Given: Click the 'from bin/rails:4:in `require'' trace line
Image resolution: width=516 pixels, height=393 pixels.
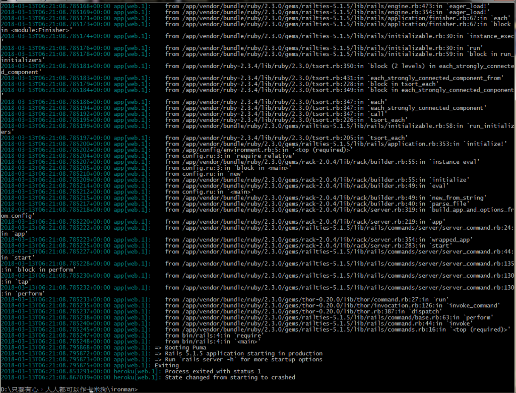Looking at the screenshot, I should pos(214,336).
